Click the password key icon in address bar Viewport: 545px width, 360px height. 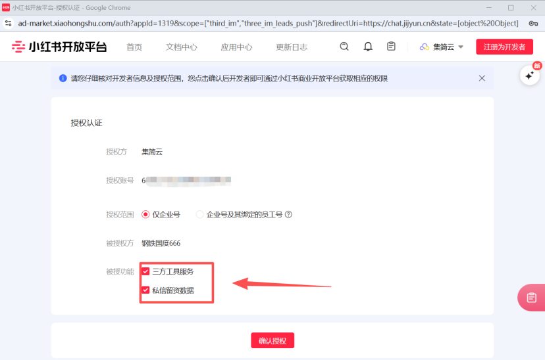[x=533, y=23]
